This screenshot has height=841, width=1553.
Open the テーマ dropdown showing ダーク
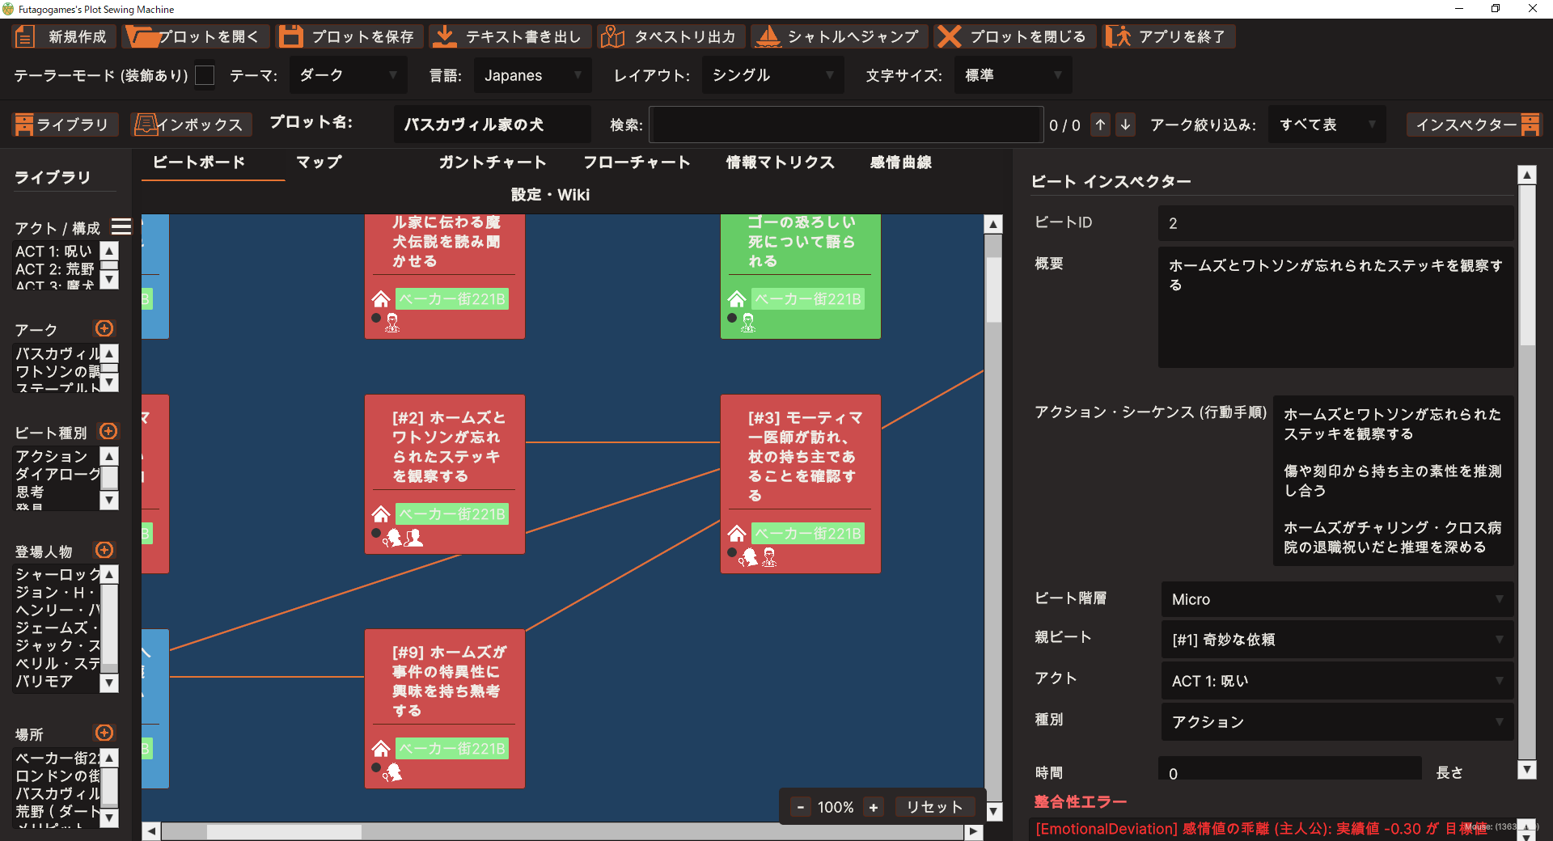point(349,75)
